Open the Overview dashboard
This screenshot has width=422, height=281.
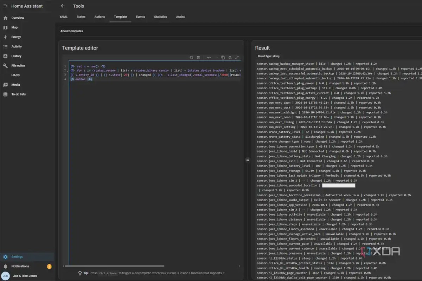27,18
